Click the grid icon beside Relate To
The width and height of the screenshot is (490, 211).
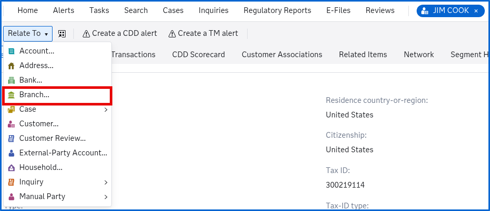(x=62, y=34)
